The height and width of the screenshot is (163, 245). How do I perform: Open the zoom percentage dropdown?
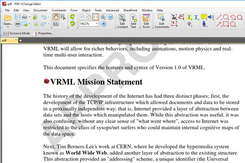(x=97, y=24)
